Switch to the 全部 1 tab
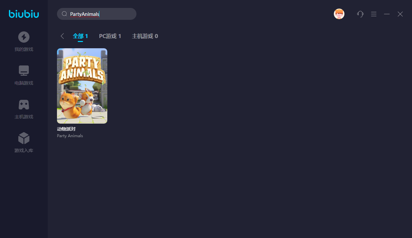 click(80, 36)
